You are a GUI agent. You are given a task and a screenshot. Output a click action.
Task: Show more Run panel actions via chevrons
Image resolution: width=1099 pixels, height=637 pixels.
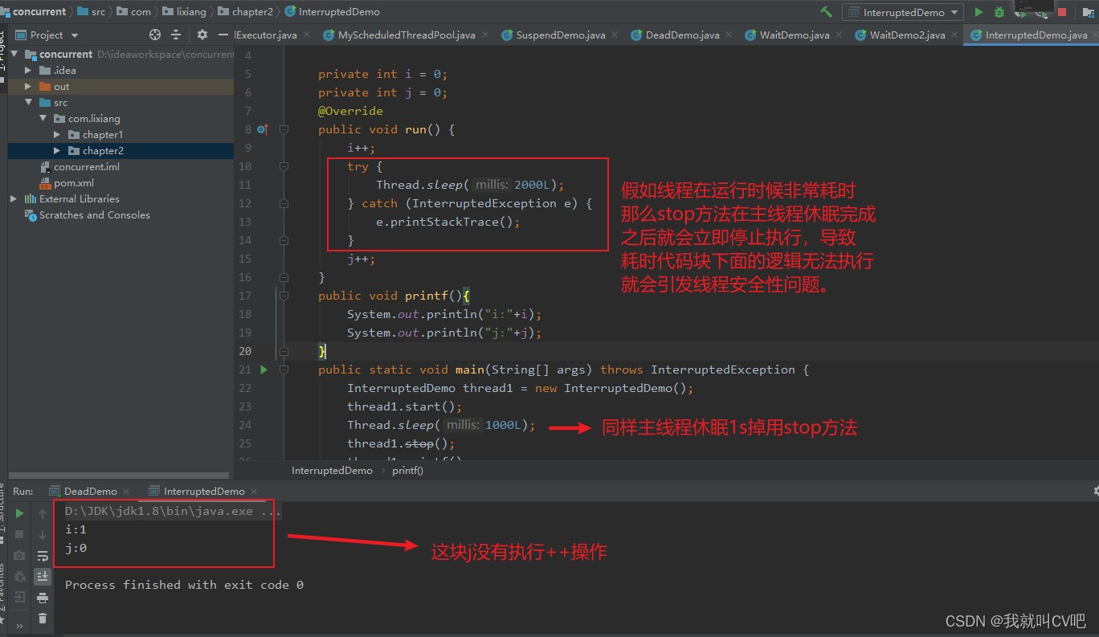click(20, 625)
